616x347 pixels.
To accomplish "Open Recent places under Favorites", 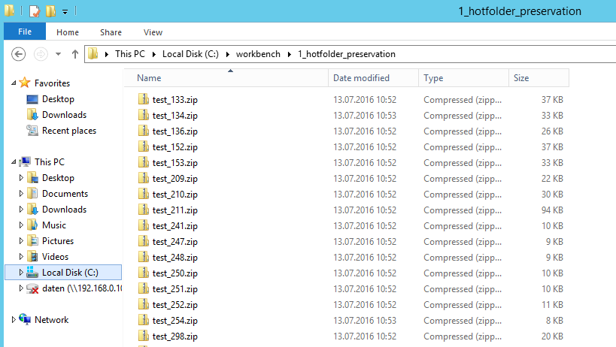I will [x=68, y=131].
